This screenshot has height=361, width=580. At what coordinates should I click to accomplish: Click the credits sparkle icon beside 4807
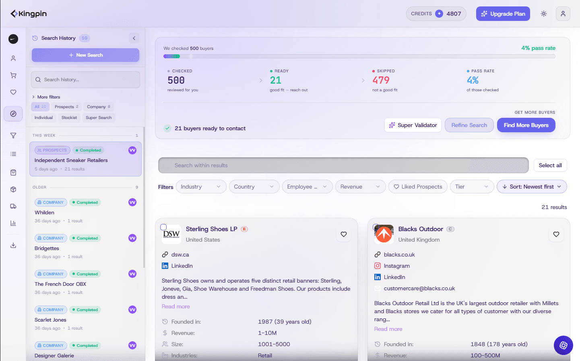click(439, 14)
